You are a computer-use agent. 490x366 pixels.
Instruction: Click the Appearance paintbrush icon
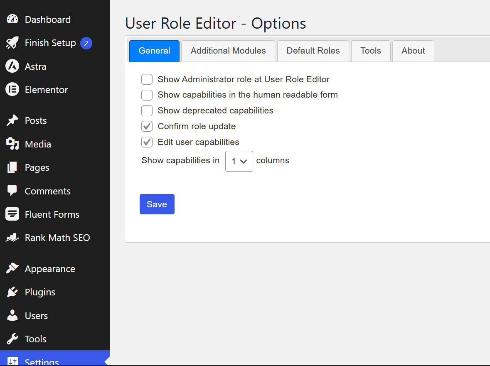(12, 268)
